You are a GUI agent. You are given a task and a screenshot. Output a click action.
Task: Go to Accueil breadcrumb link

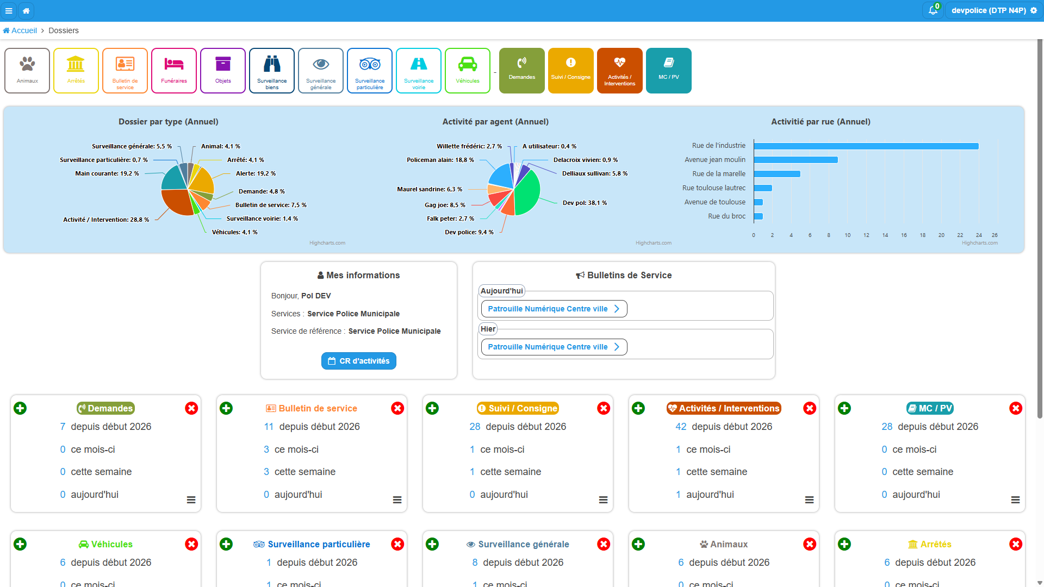pyautogui.click(x=20, y=30)
